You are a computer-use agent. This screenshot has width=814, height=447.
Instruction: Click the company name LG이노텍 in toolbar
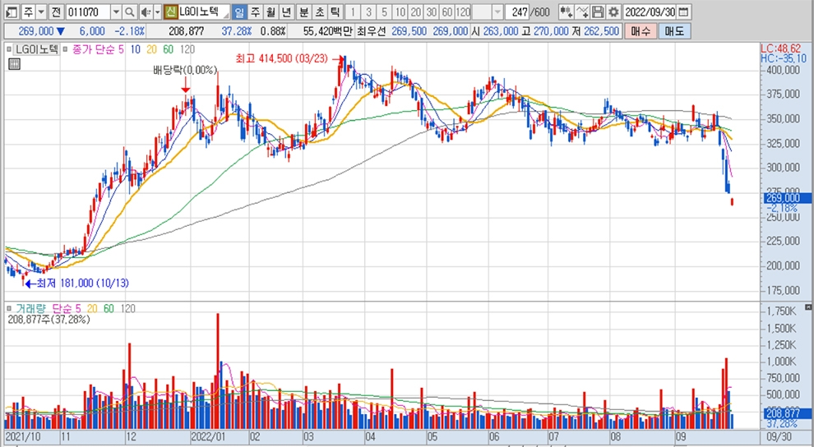(x=198, y=12)
